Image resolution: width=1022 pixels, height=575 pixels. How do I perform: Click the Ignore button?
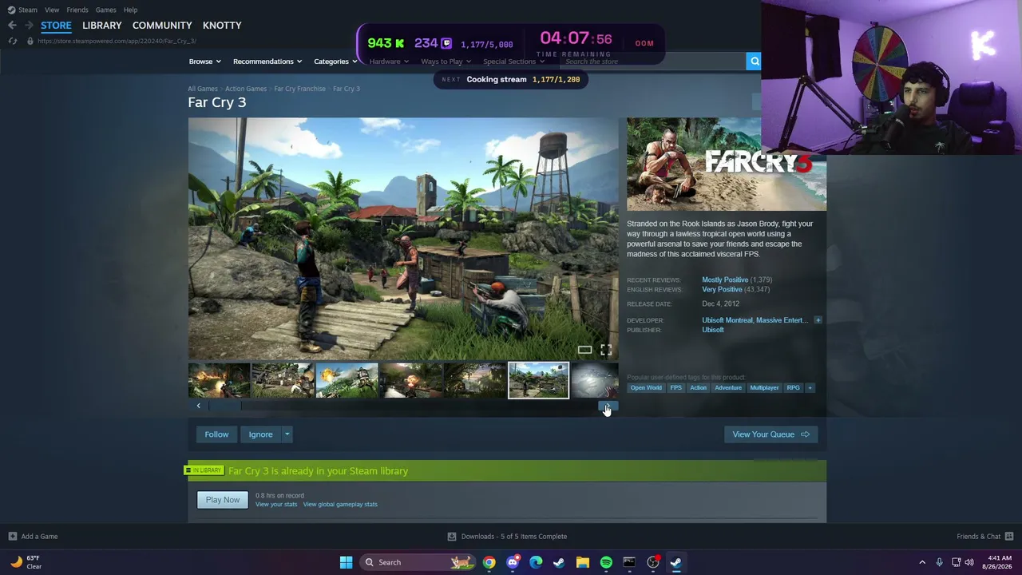[260, 434]
